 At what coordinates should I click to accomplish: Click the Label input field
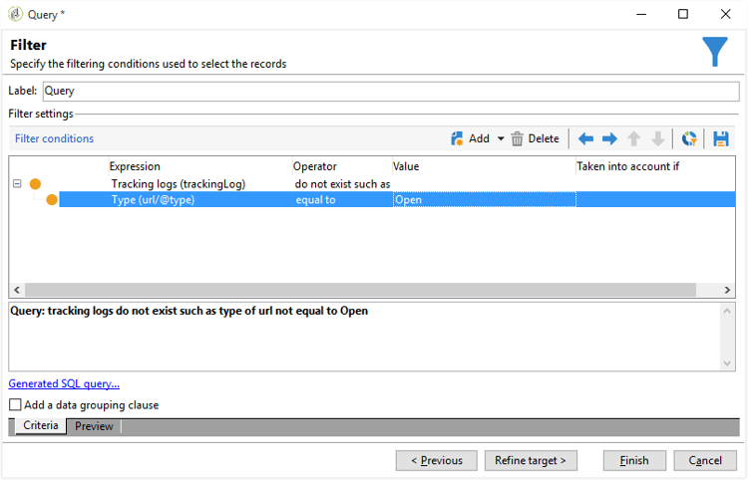(389, 91)
